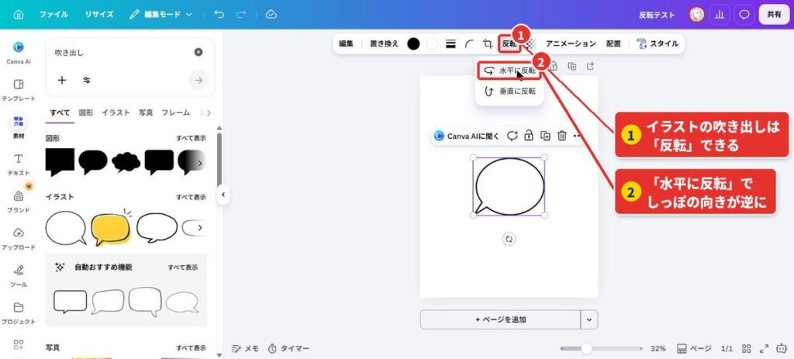Viewport: 794px width, 359px height.
Task: Click the plus icon under search
Action: point(62,80)
